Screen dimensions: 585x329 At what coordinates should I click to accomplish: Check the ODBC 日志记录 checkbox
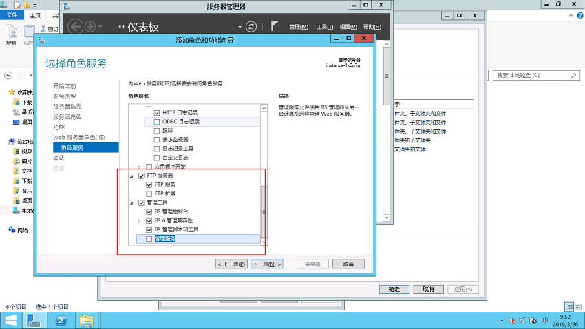[157, 122]
